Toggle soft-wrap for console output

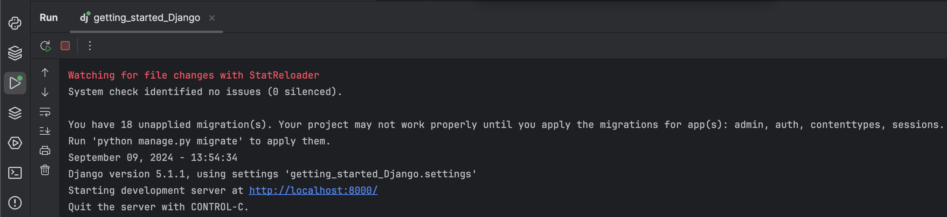45,112
